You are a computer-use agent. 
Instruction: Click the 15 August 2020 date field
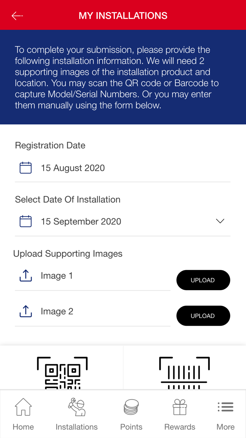tap(73, 168)
